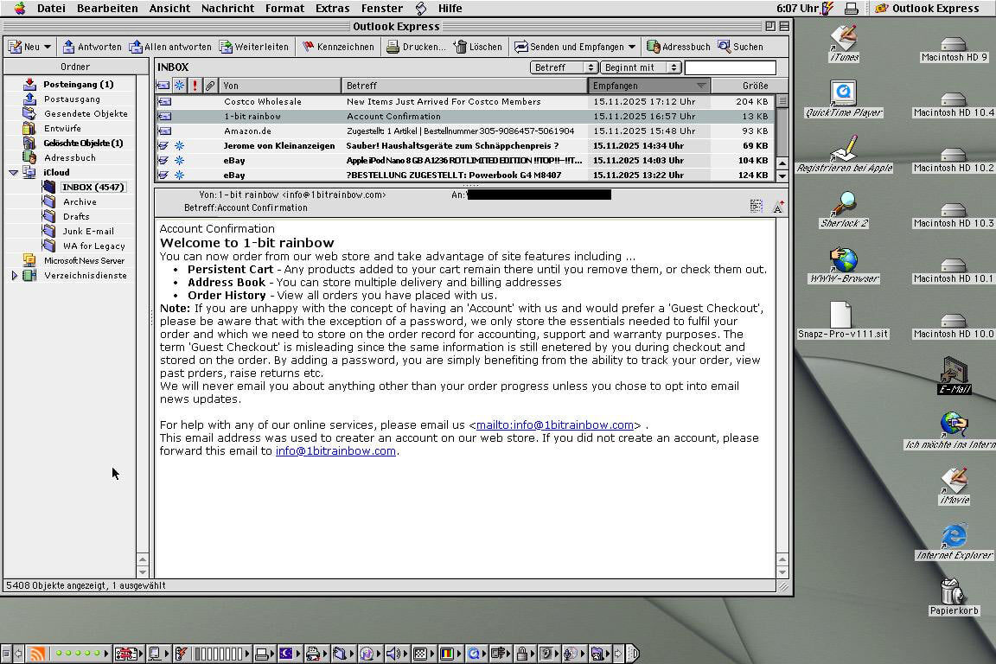996x664 pixels.
Task: Open the Betreff filter popup menu
Action: (x=564, y=67)
